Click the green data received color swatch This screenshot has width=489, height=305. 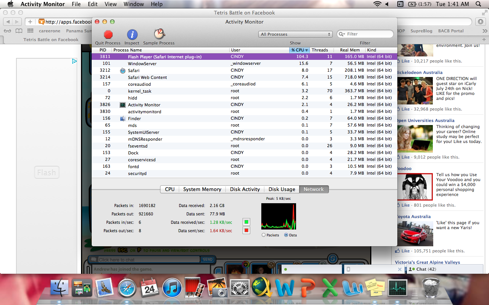[x=246, y=222]
